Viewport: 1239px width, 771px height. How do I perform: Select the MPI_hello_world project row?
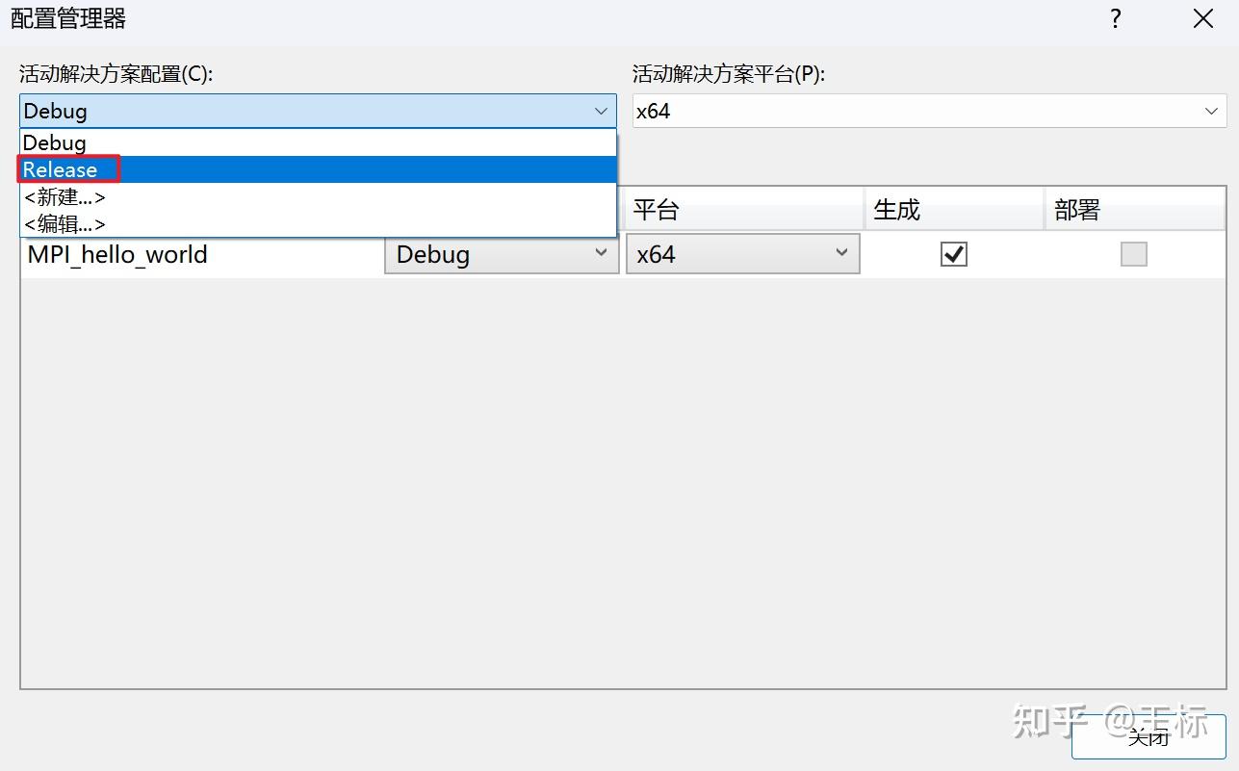(x=117, y=254)
